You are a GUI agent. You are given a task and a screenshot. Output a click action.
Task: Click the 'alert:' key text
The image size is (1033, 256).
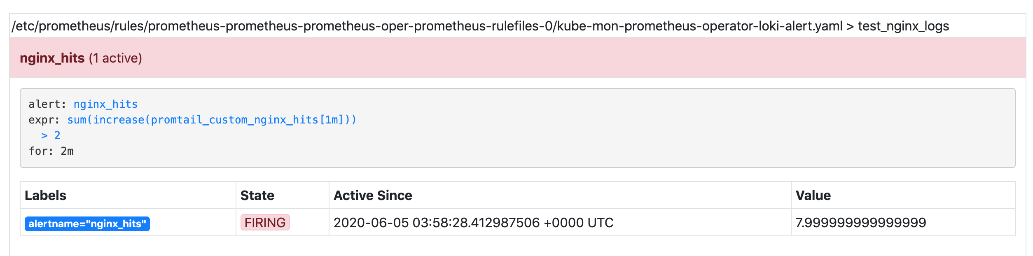tap(47, 104)
